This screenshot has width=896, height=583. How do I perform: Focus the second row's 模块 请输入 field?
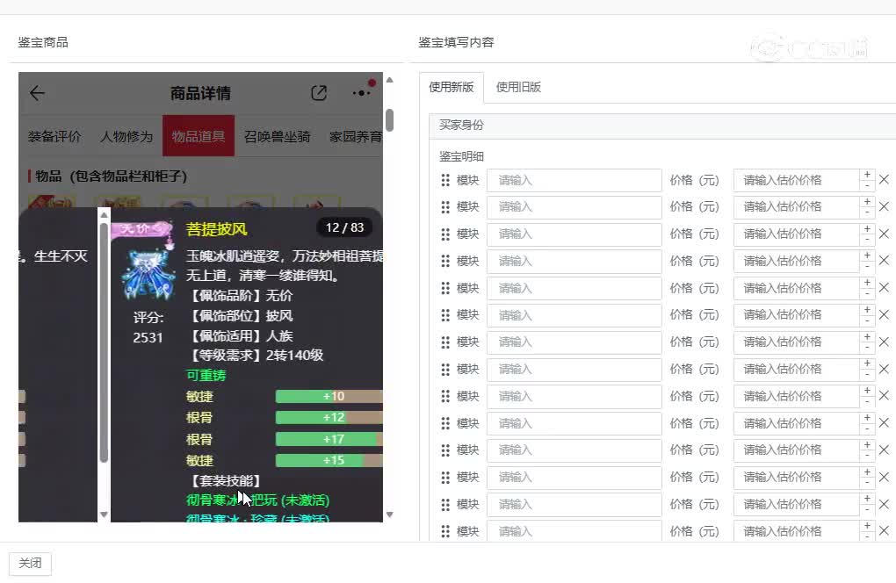[x=574, y=206]
